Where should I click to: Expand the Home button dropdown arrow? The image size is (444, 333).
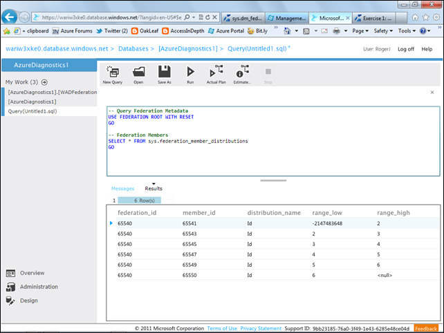[x=297, y=31]
